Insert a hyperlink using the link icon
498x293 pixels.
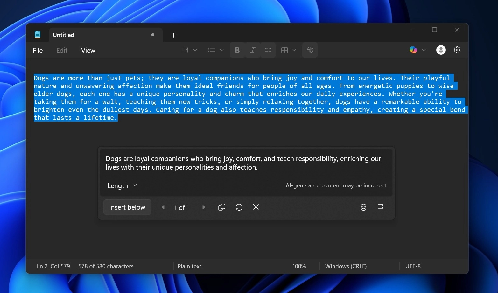click(268, 50)
